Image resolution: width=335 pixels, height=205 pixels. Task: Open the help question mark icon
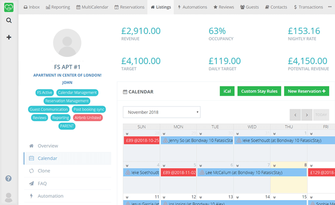click(x=8, y=178)
